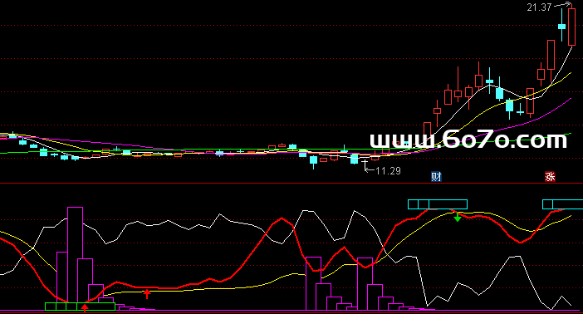Click the 21.37 high price label

click(x=539, y=7)
